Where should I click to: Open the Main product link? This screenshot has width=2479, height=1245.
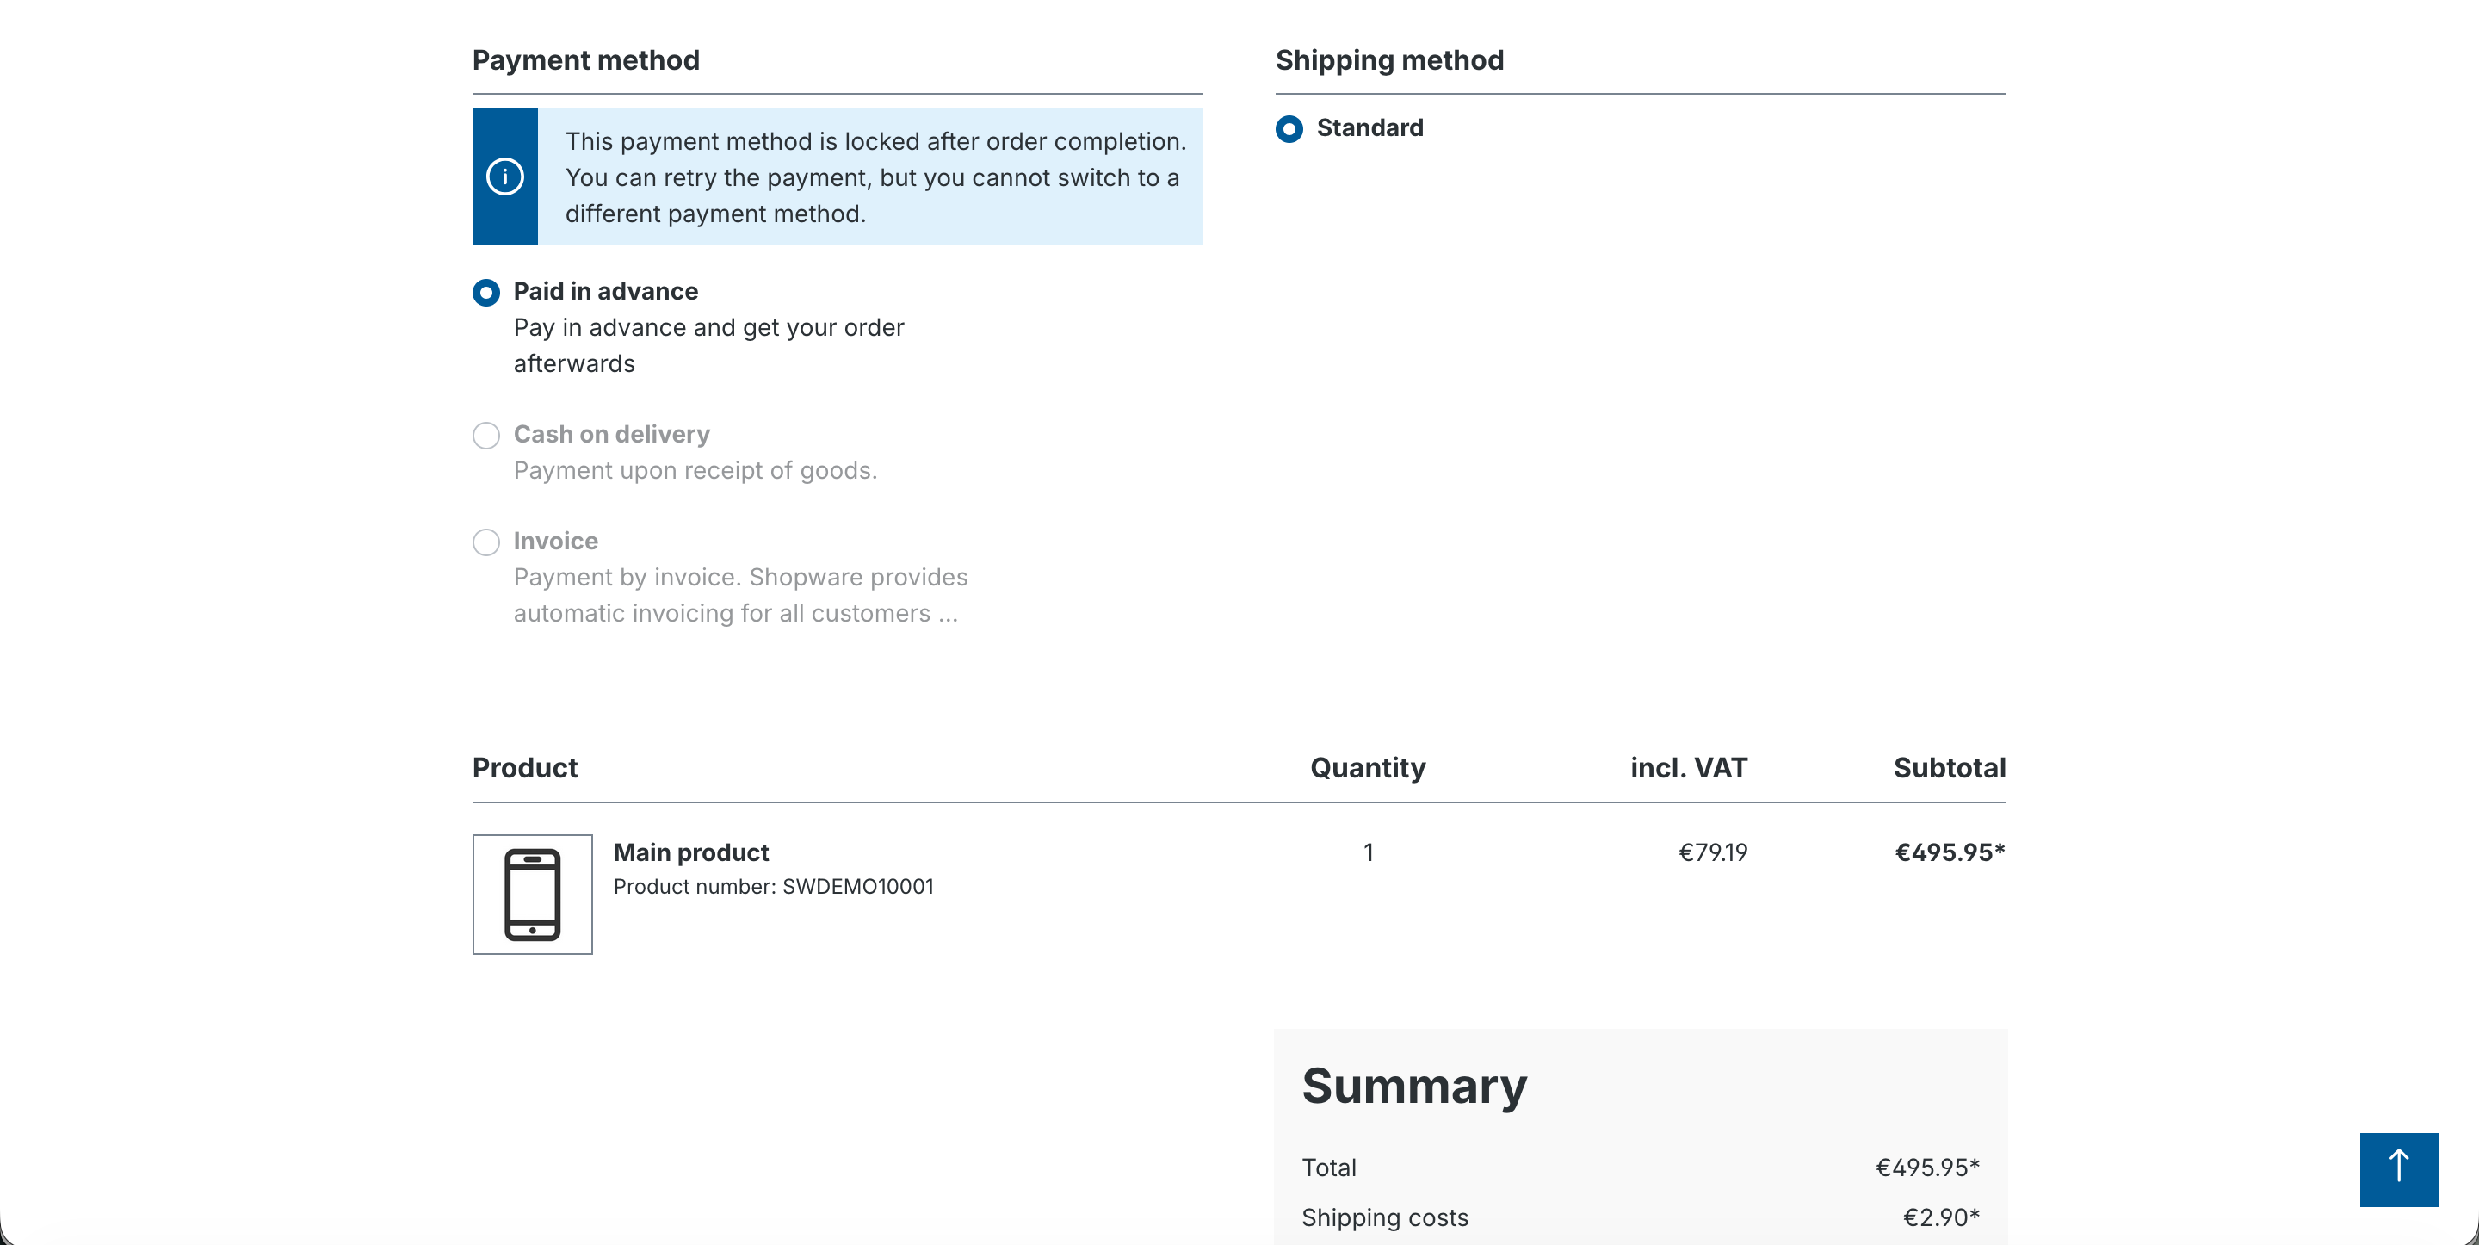(x=691, y=852)
